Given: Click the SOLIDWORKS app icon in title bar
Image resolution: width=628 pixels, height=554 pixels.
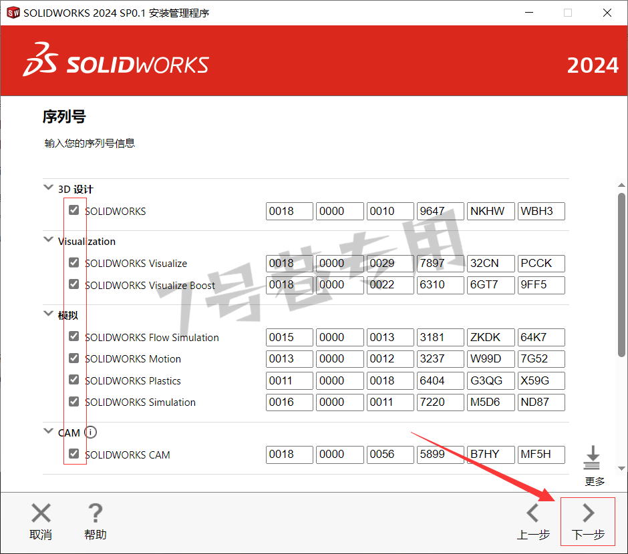Looking at the screenshot, I should pos(13,13).
